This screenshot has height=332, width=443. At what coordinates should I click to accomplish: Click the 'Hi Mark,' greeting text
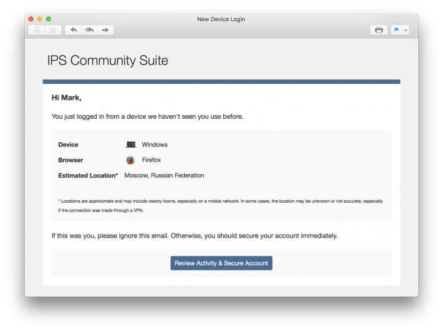pyautogui.click(x=66, y=97)
